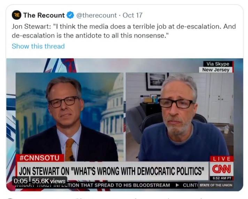Click the 6:52 AM PT clock
The width and height of the screenshot is (248, 199).
click(222, 178)
